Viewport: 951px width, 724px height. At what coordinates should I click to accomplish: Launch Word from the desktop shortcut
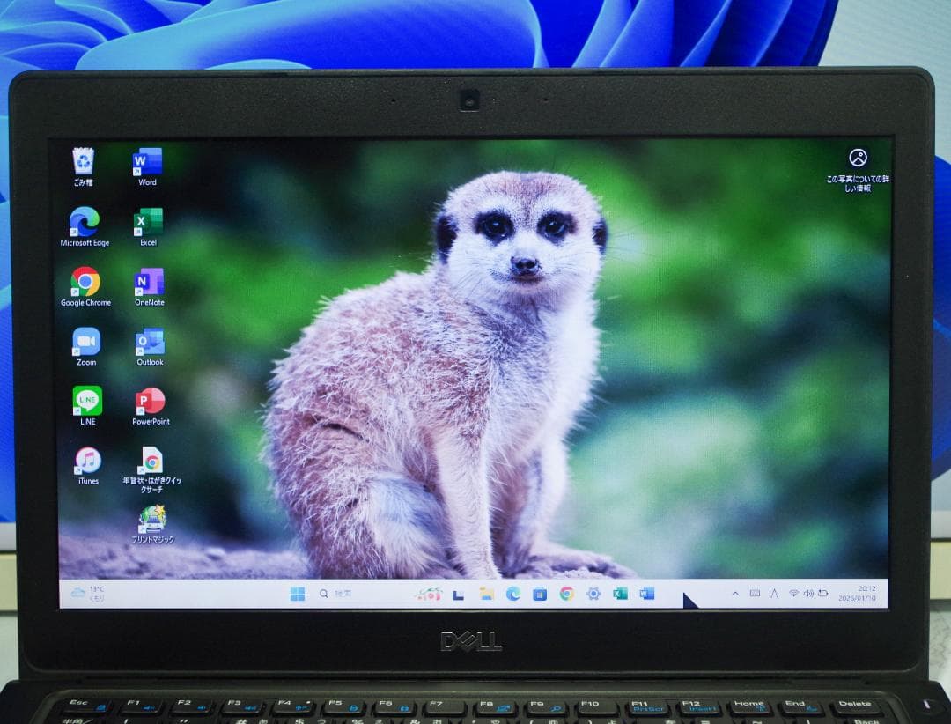click(146, 159)
